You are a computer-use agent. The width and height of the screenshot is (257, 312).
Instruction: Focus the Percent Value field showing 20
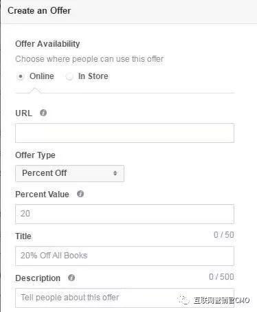coord(124,214)
